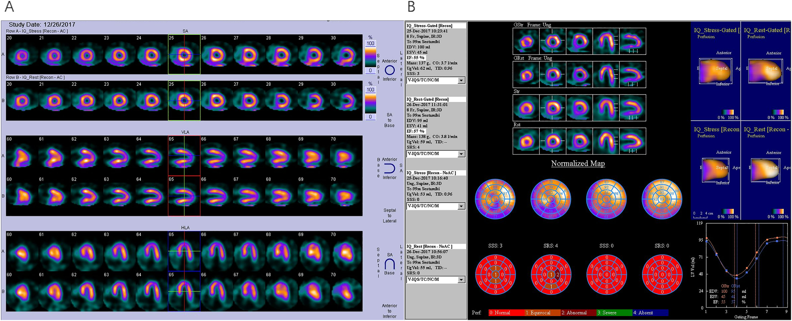The image size is (792, 321).
Task: Click the VLA orientation icon between Anterior and Inferior
Action: 389,168
